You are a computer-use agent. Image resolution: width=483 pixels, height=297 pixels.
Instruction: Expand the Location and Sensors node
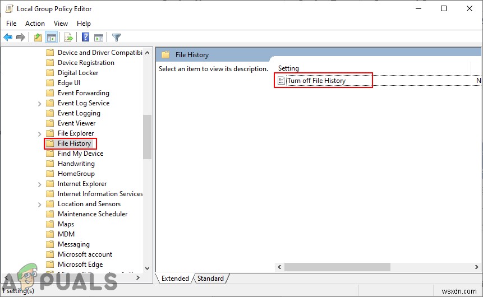coord(39,205)
